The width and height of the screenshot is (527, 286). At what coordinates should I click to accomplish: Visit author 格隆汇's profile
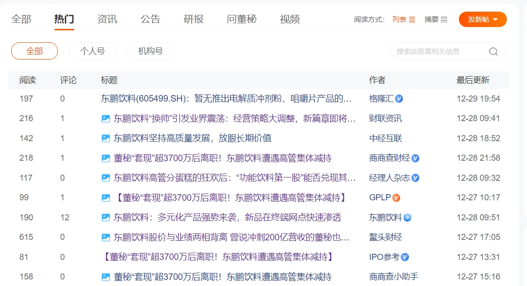click(381, 99)
